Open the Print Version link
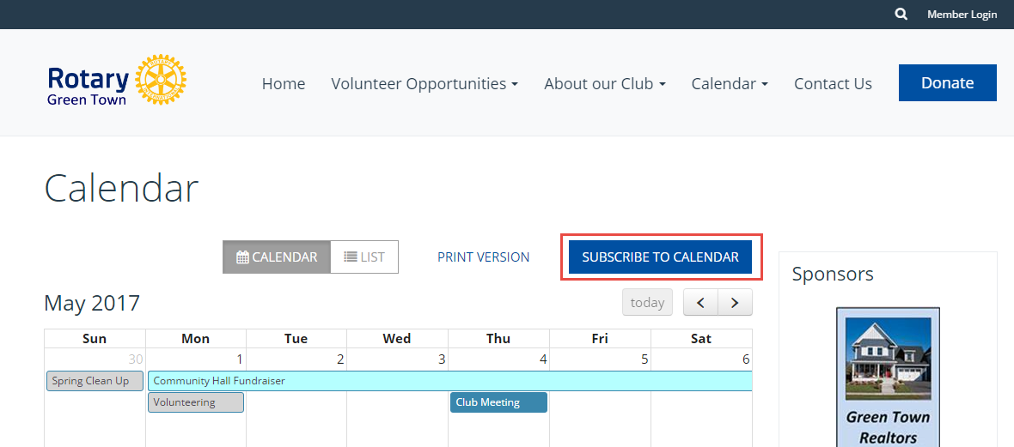1014x447 pixels. click(x=483, y=257)
